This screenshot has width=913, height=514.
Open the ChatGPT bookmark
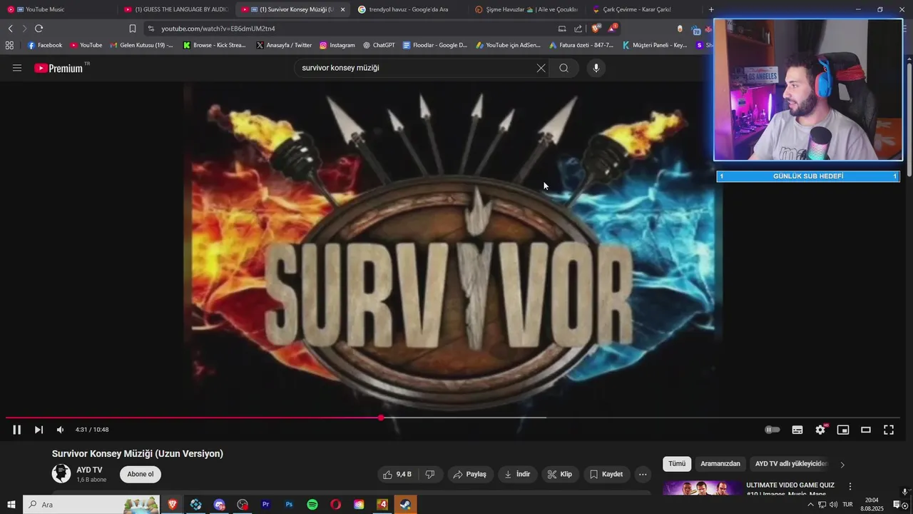[x=379, y=45]
